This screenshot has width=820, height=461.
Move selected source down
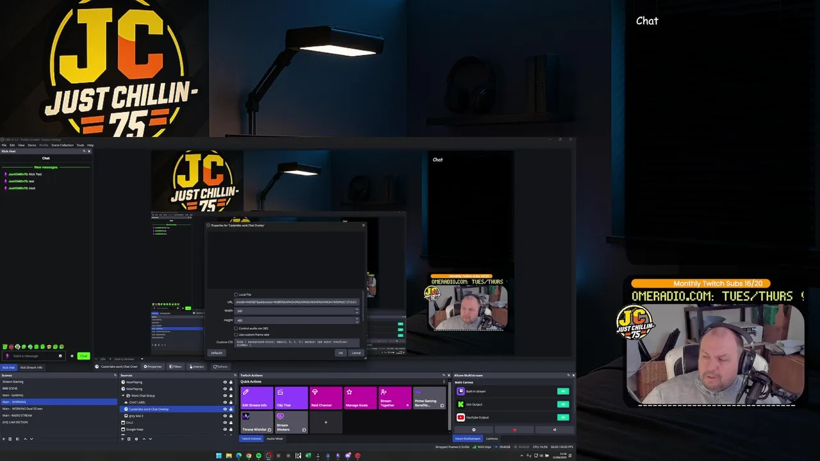click(151, 439)
